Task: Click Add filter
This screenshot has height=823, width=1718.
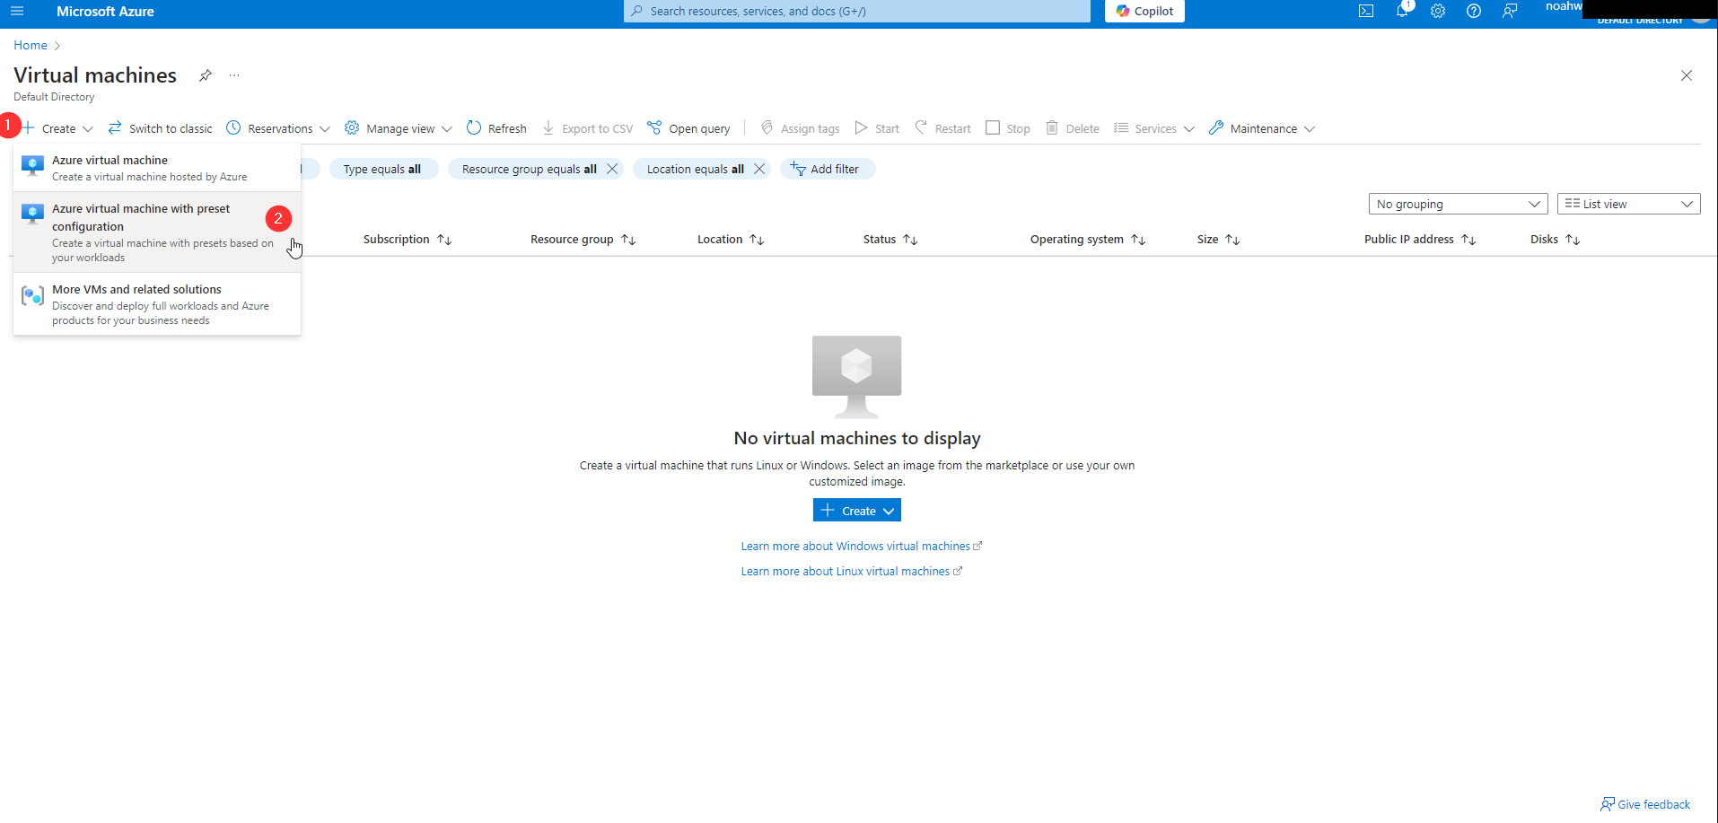Action: 828,169
